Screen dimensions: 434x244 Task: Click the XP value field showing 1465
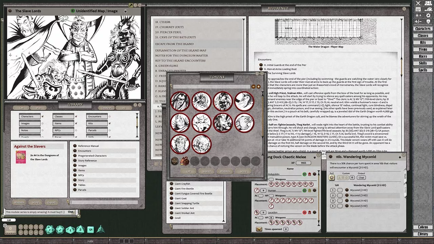tap(303, 163)
